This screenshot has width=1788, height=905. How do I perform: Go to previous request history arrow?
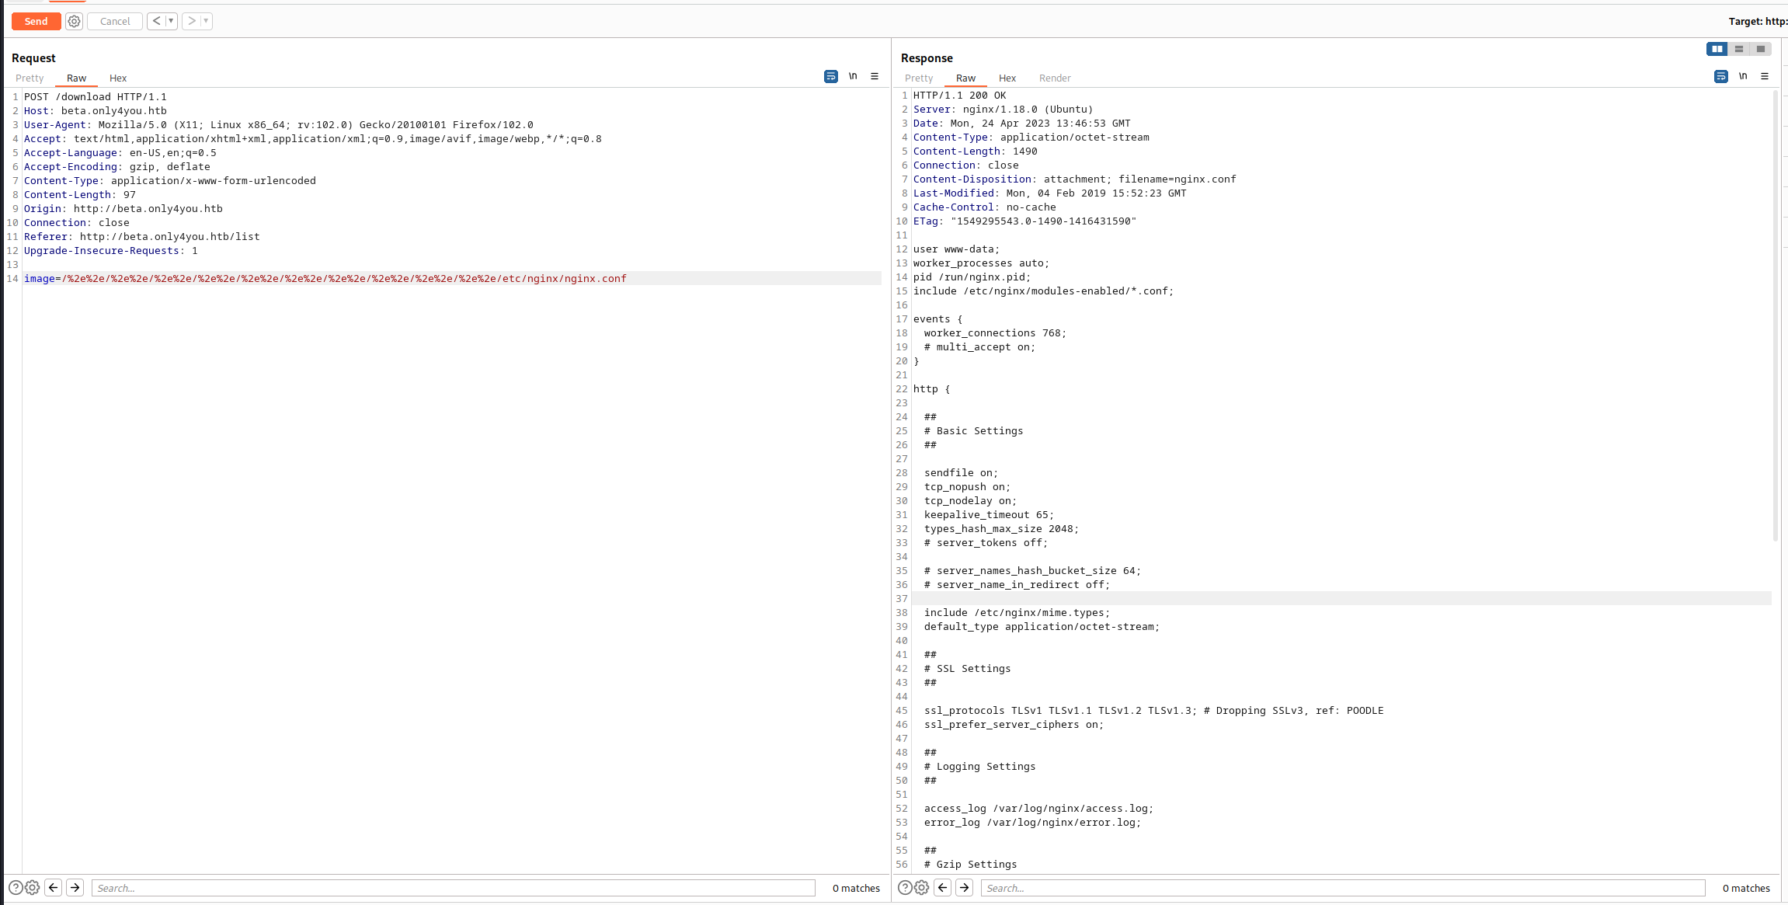pos(156,21)
